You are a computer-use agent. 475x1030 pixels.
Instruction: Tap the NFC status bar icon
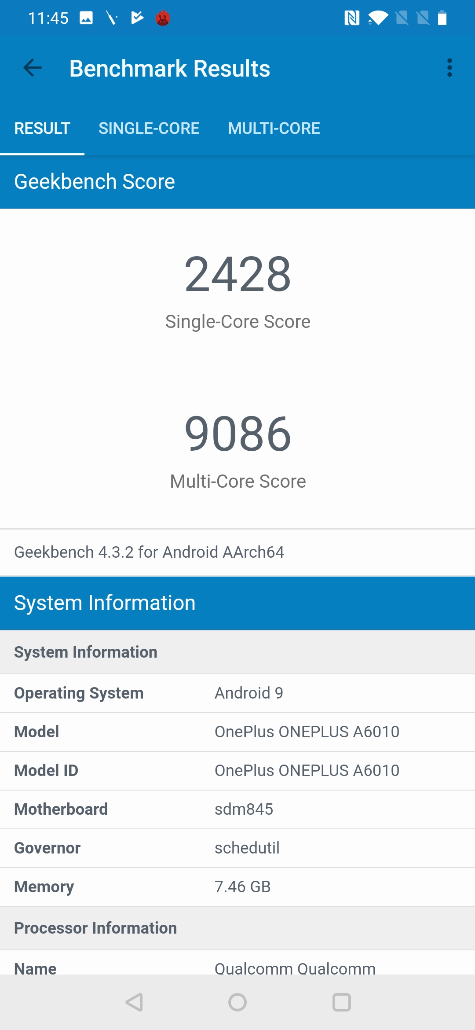point(352,18)
